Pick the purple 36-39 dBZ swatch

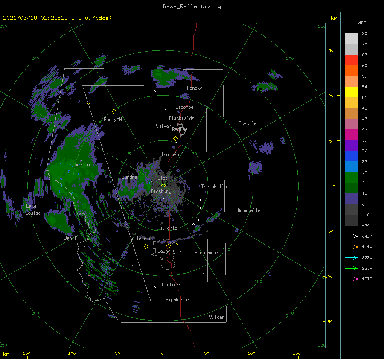point(352,145)
